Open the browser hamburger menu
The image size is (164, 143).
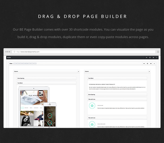coord(158,52)
